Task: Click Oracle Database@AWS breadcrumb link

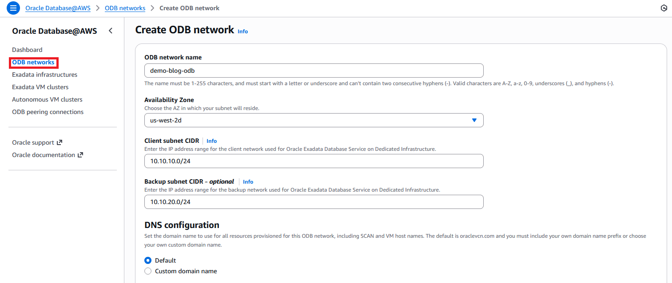Action: point(58,8)
